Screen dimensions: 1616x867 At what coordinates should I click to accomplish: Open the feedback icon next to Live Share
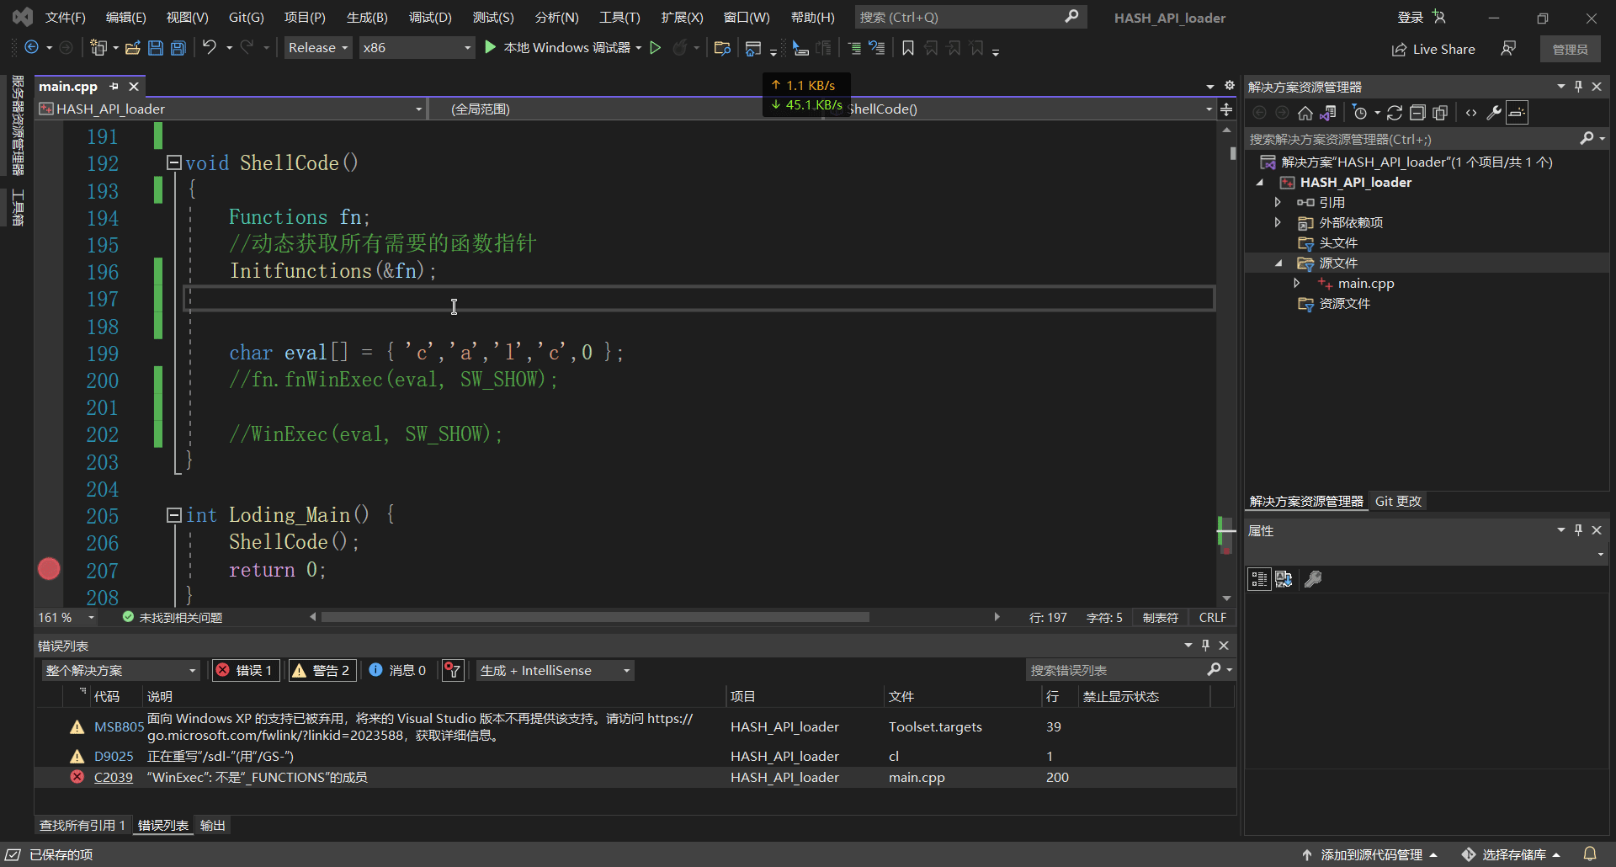1508,49
